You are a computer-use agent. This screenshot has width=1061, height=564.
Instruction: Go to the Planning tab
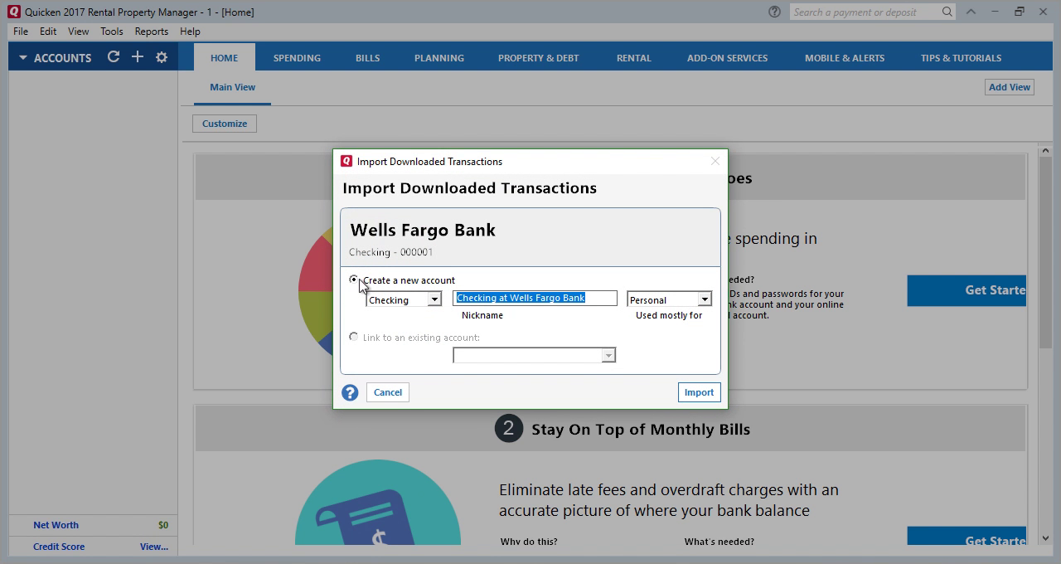(x=439, y=58)
